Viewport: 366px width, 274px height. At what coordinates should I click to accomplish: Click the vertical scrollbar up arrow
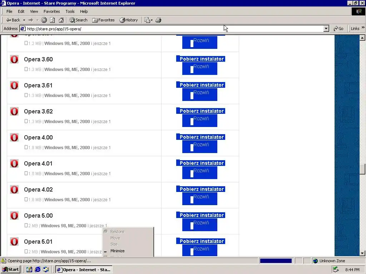click(x=362, y=38)
